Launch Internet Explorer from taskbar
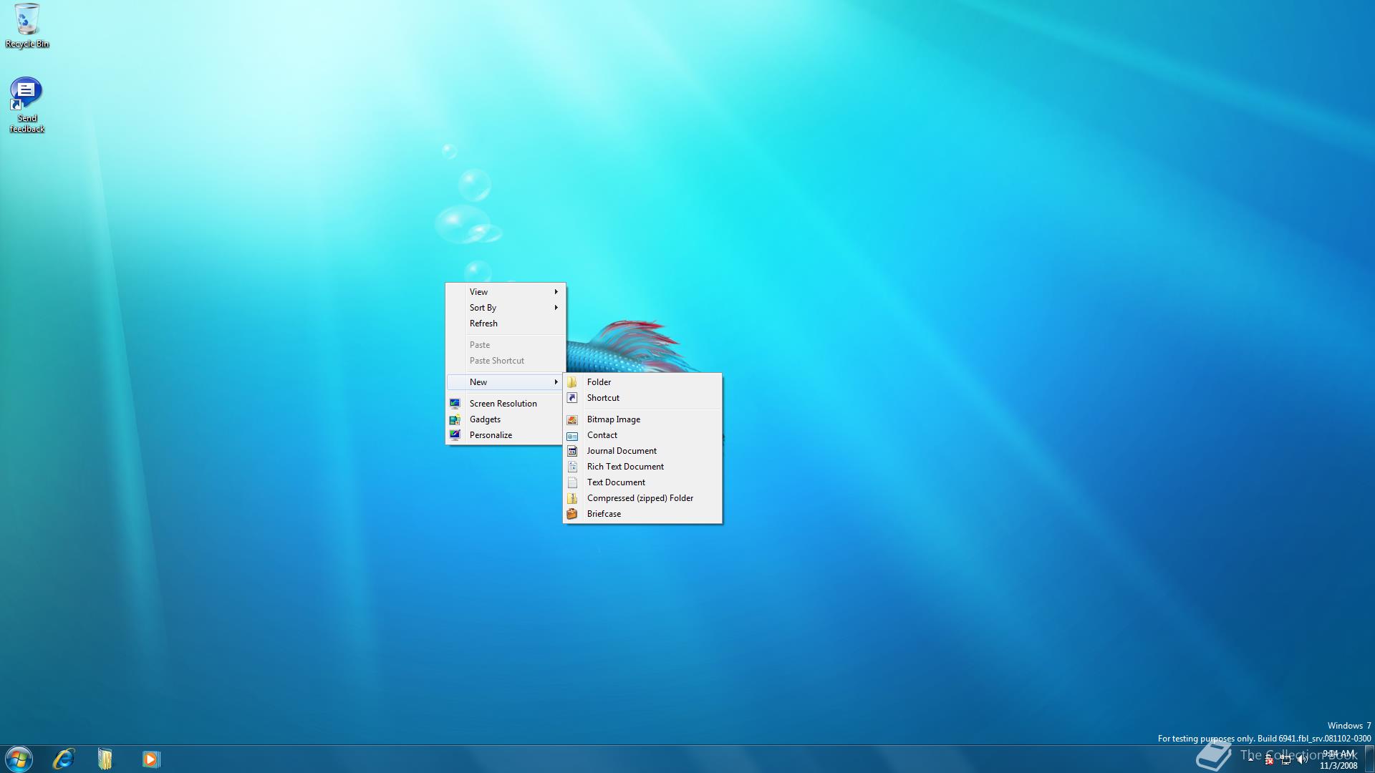The width and height of the screenshot is (1375, 773). pyautogui.click(x=64, y=759)
